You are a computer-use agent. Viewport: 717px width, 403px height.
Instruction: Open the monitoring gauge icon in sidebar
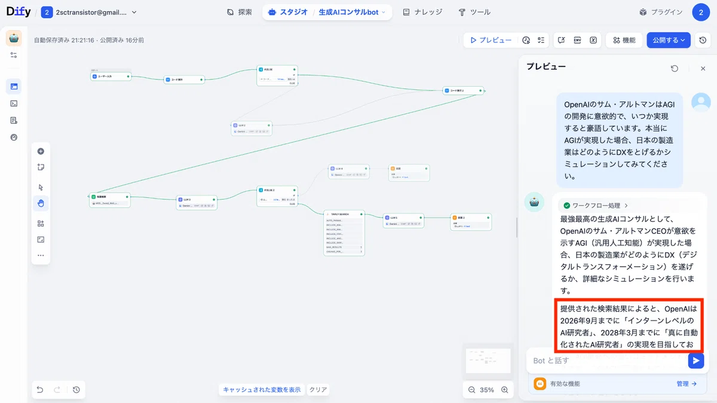click(14, 137)
